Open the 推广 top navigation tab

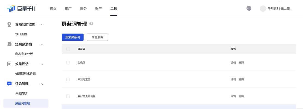tap(68, 8)
